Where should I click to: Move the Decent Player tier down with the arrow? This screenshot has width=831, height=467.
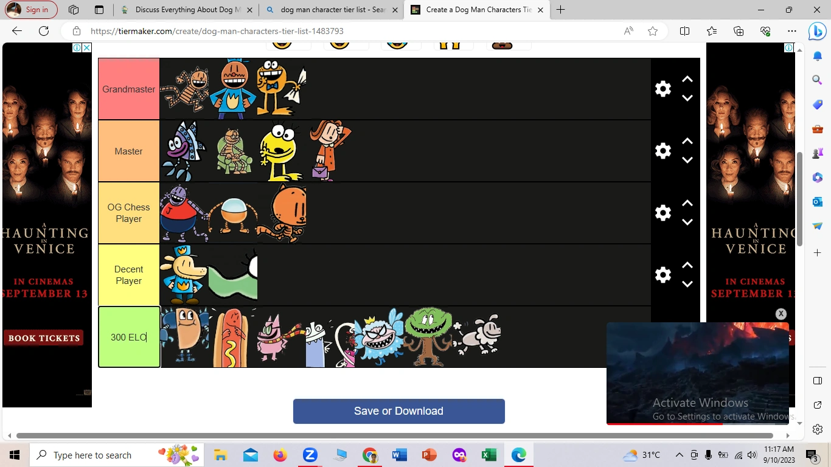click(x=687, y=284)
